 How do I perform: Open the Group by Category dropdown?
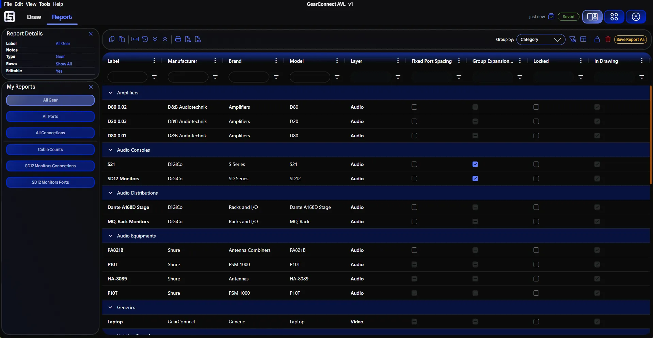pyautogui.click(x=541, y=40)
